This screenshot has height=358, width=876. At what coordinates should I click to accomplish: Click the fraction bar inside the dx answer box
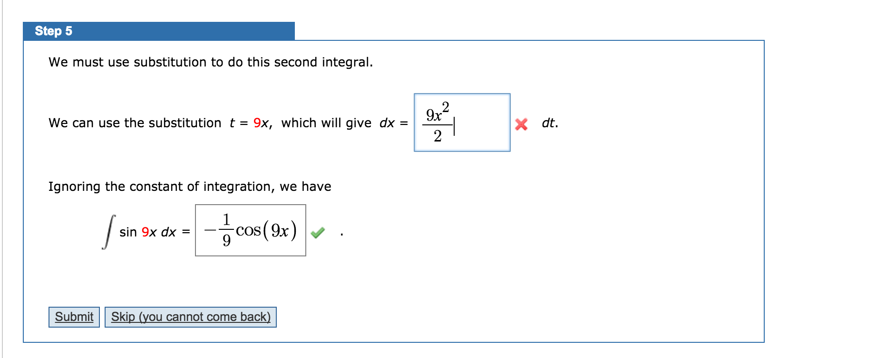pos(438,124)
